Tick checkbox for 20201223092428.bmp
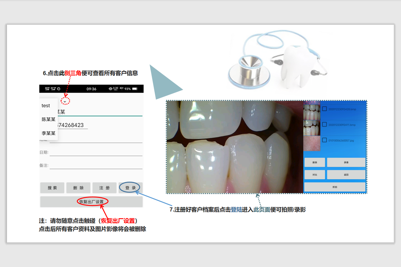The width and height of the screenshot is (401, 267). click(x=324, y=109)
